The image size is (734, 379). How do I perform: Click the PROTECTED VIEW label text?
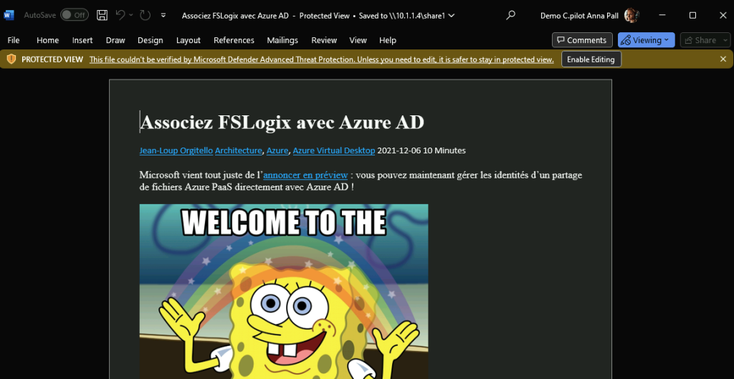click(52, 59)
